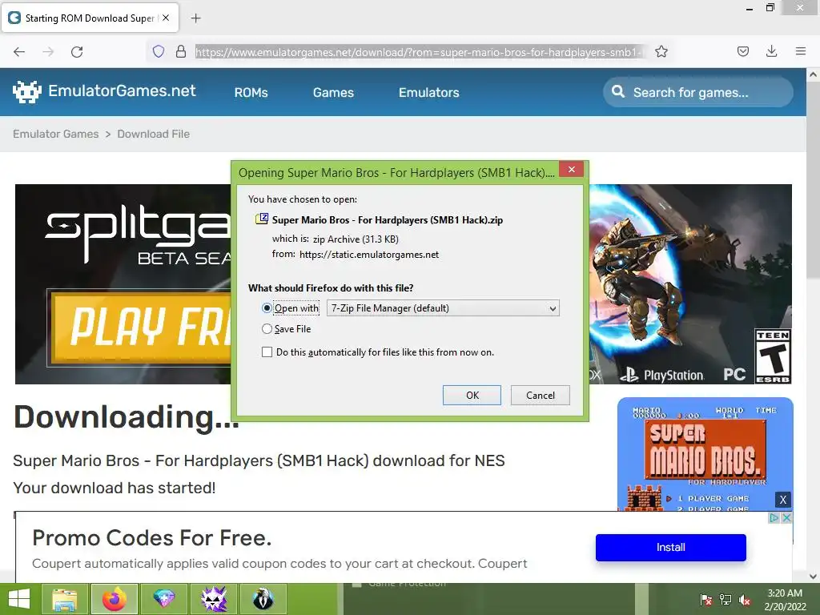Click the page scrollbar up arrow

(814, 74)
